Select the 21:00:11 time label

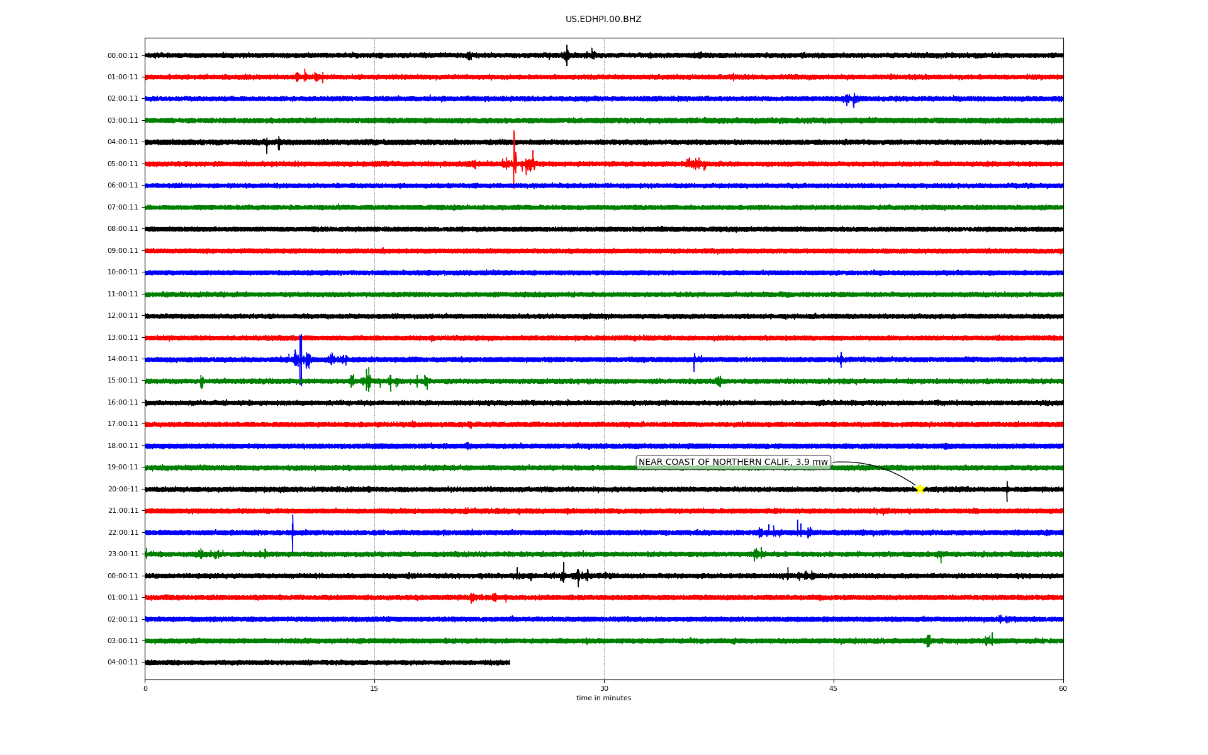coord(123,511)
